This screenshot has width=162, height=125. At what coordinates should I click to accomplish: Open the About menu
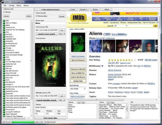pyautogui.click(x=26, y=6)
